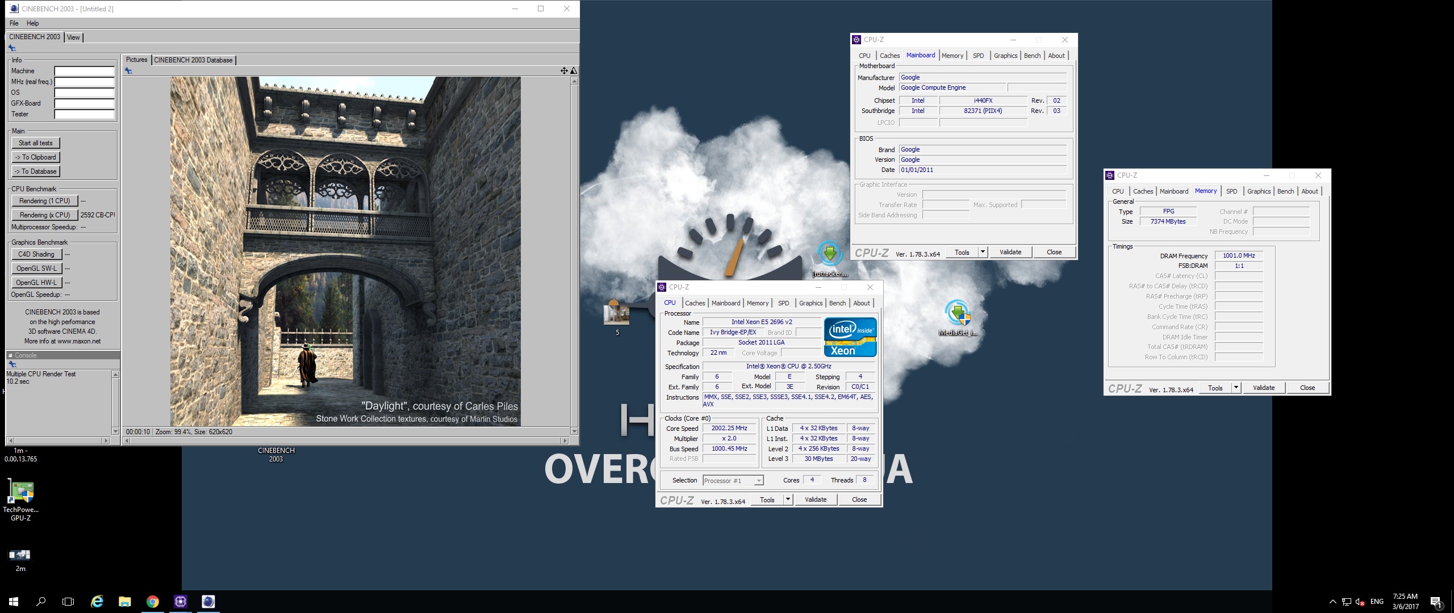Image resolution: width=1454 pixels, height=613 pixels.
Task: Run the C4D Shading benchmark
Action: 36,254
